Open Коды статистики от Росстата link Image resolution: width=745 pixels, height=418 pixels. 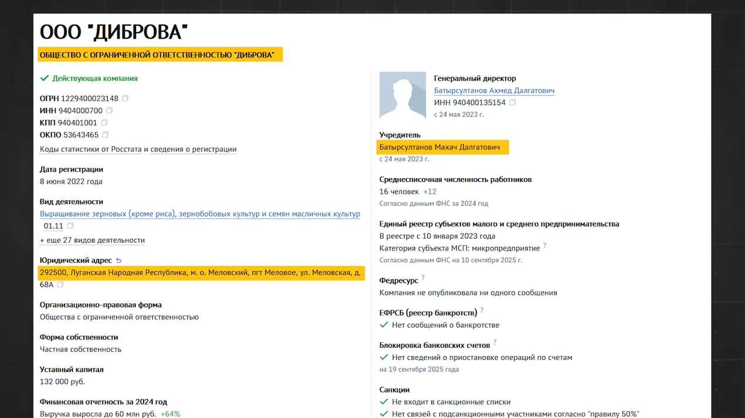pyautogui.click(x=91, y=149)
